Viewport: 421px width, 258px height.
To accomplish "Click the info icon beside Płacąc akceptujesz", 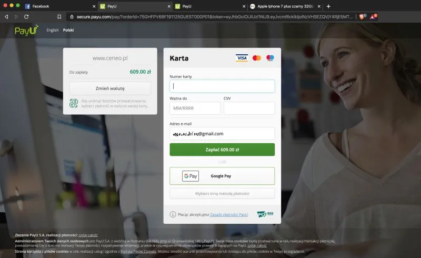I will 172,214.
